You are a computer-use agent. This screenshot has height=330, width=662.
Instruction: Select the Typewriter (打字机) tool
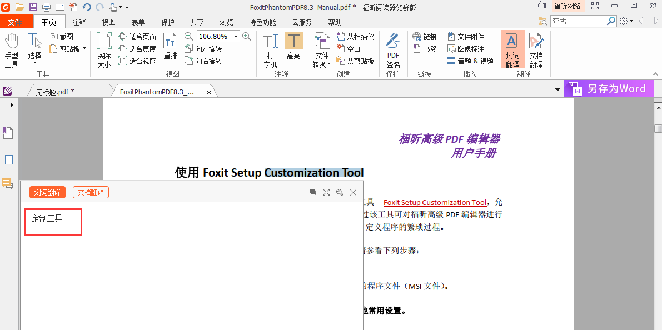tap(270, 50)
